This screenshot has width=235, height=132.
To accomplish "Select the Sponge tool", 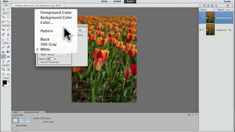I will coord(8,39).
